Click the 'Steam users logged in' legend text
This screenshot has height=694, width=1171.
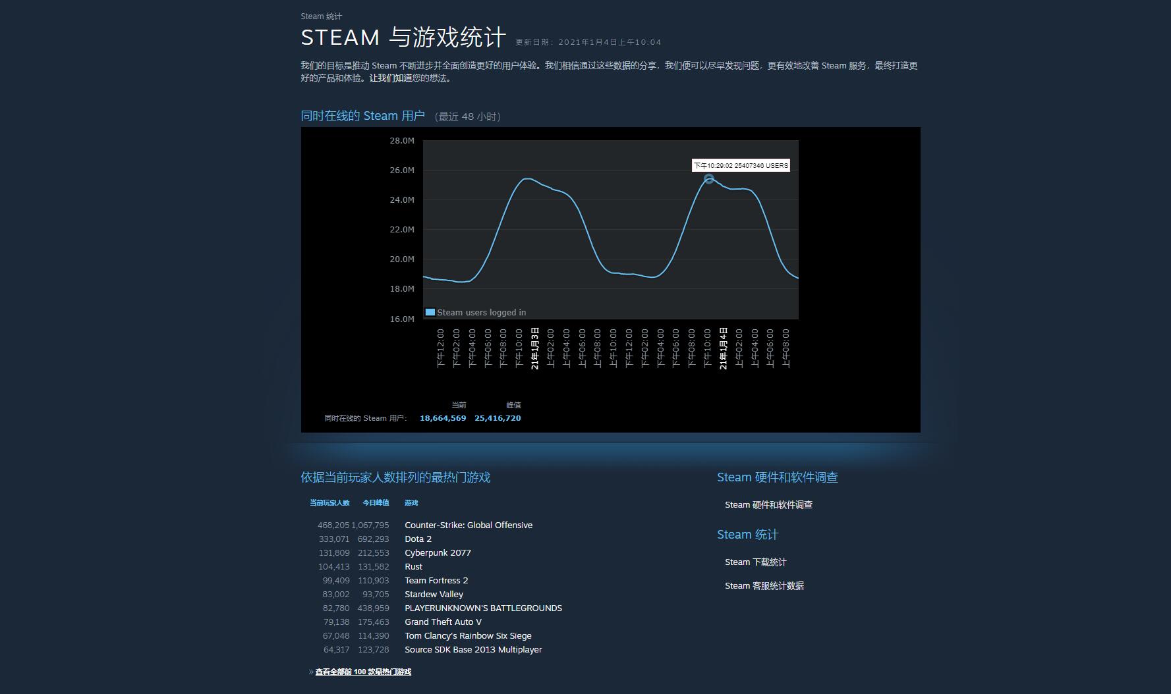[x=481, y=312]
